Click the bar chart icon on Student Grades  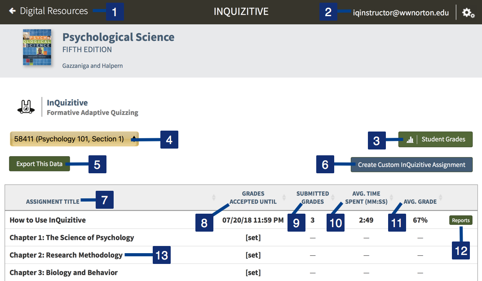[409, 140]
